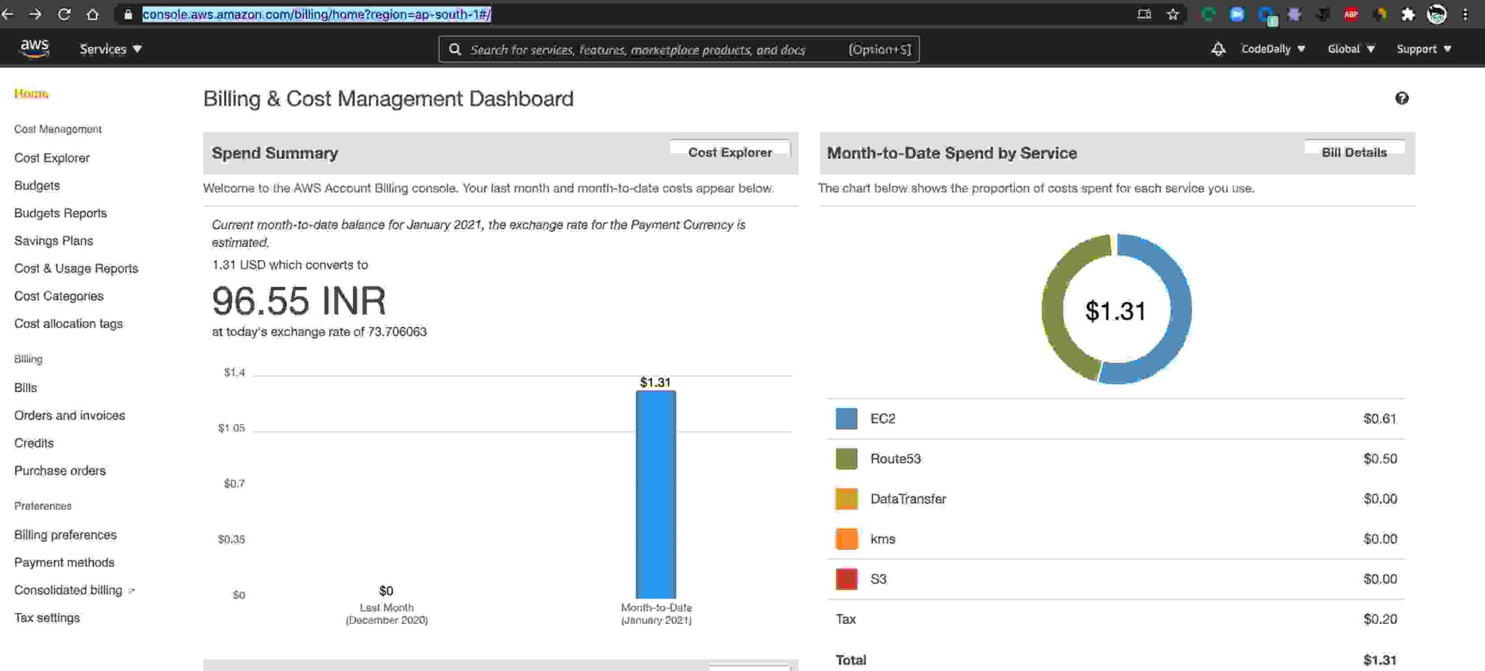Open the Extensions puzzle-piece menu
The image size is (1485, 671).
click(1408, 14)
